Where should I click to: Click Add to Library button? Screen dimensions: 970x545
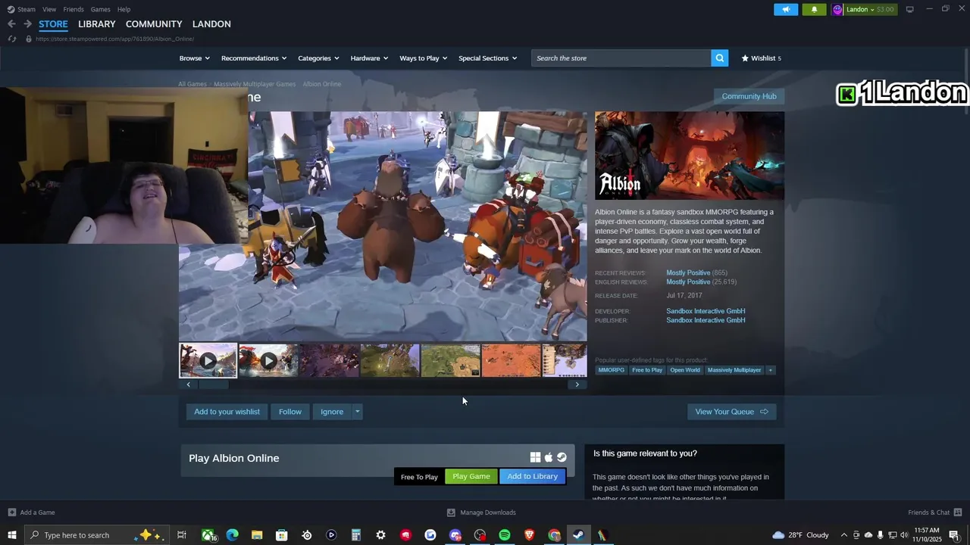click(x=532, y=476)
